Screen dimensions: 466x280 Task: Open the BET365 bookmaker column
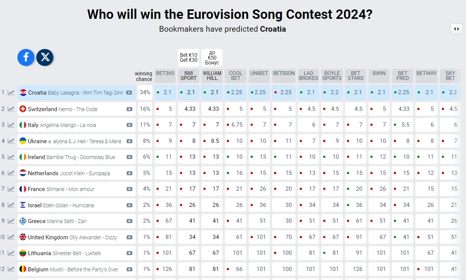pyautogui.click(x=165, y=74)
